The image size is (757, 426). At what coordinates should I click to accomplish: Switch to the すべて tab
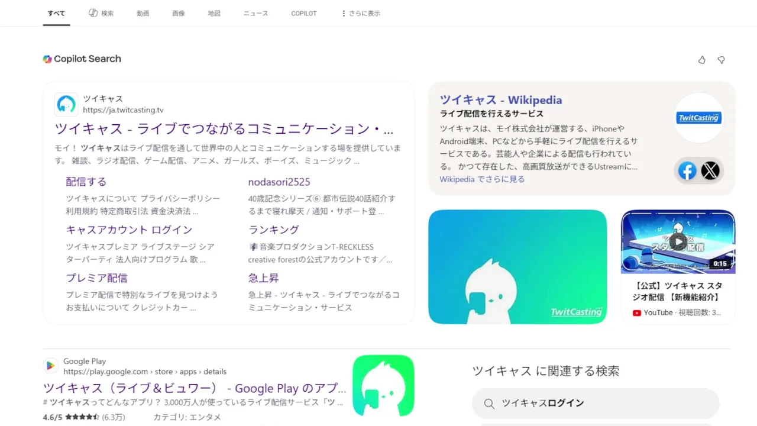tap(57, 13)
